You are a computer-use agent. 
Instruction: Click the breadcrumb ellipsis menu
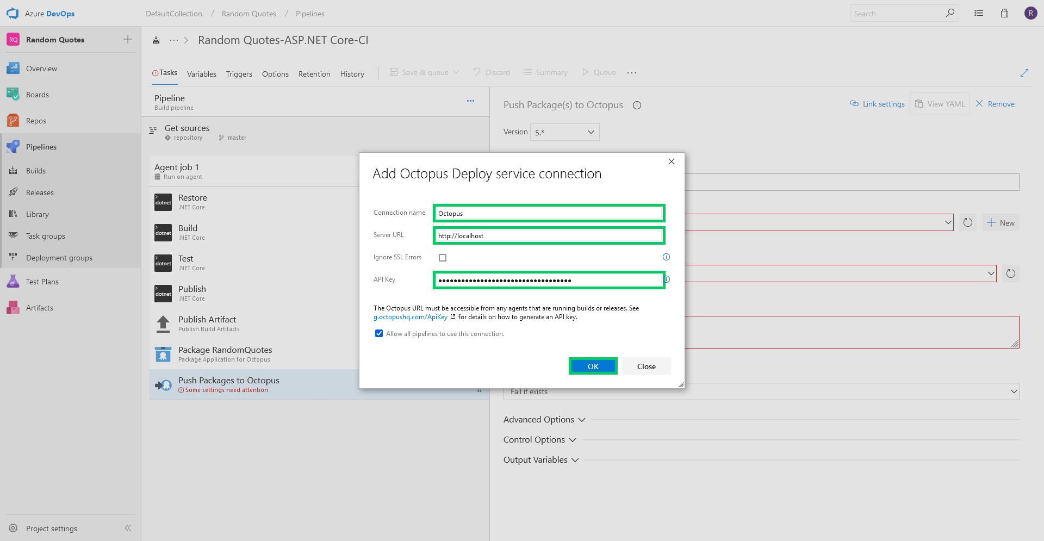174,40
